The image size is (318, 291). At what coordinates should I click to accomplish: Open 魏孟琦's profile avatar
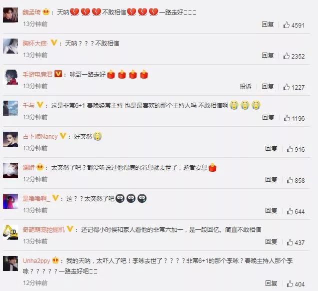click(10, 15)
